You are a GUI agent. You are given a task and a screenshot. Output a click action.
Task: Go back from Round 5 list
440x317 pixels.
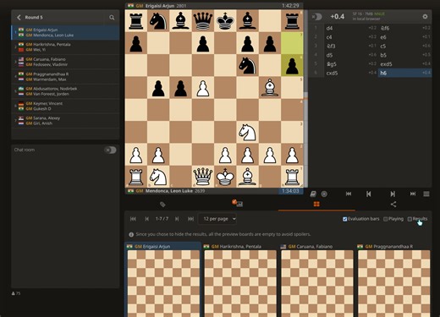[19, 18]
